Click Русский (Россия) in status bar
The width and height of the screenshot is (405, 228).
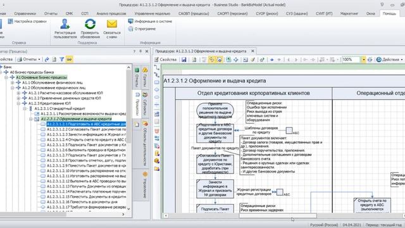(324, 225)
